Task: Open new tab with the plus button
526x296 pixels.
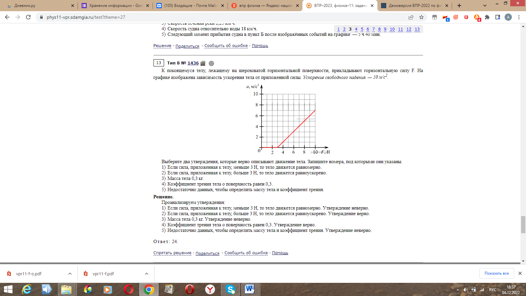Action: point(459,6)
